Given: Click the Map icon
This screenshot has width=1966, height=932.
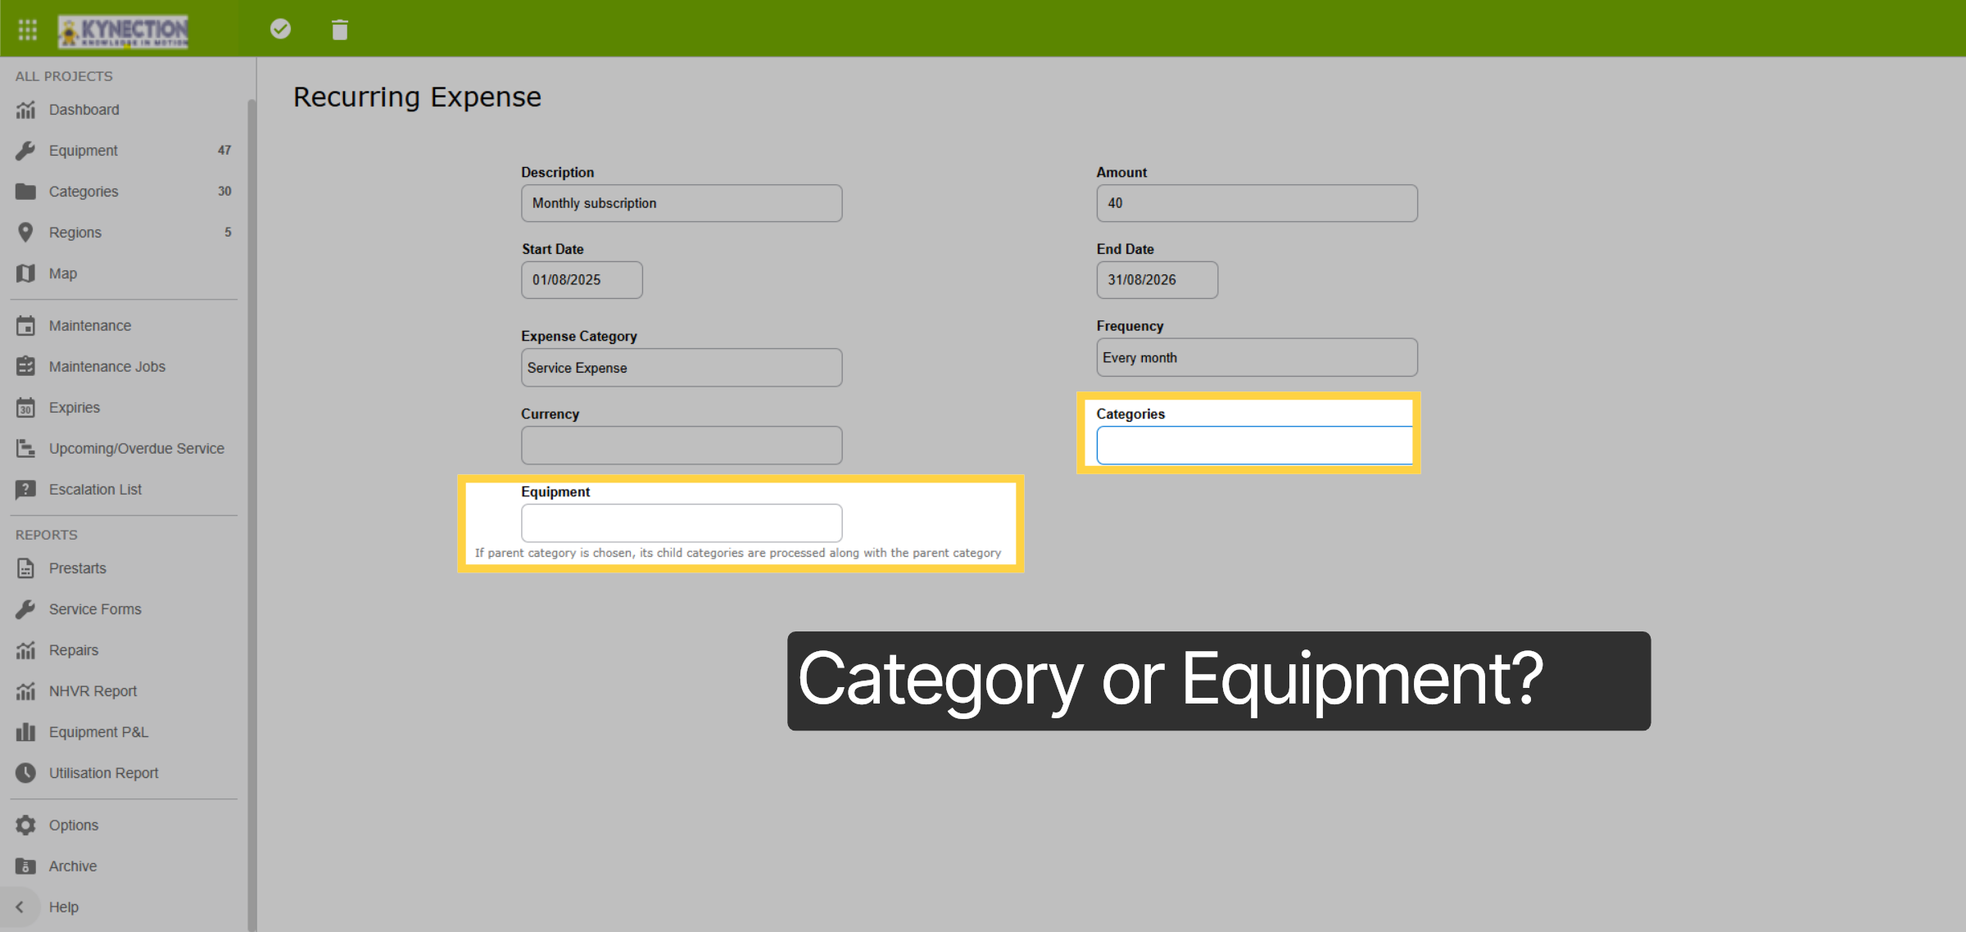Looking at the screenshot, I should pos(25,274).
